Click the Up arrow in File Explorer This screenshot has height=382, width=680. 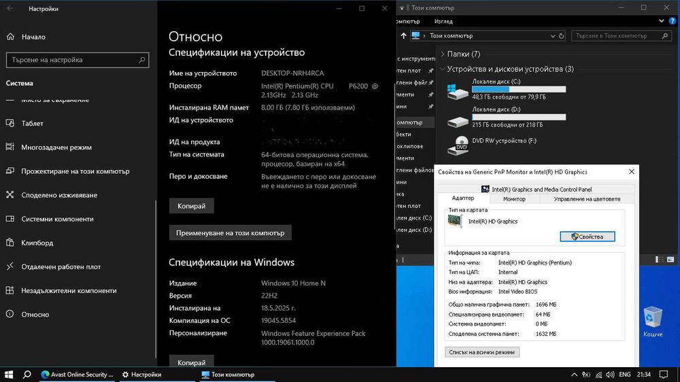coord(403,36)
